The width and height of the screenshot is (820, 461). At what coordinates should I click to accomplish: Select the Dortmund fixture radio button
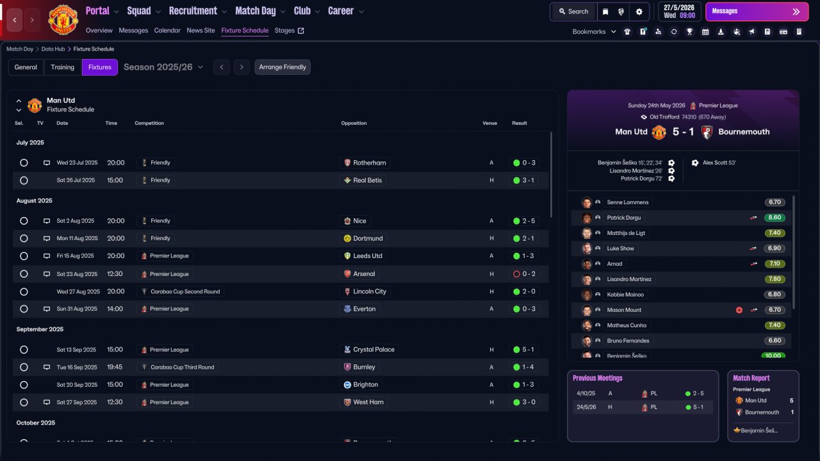(24, 238)
